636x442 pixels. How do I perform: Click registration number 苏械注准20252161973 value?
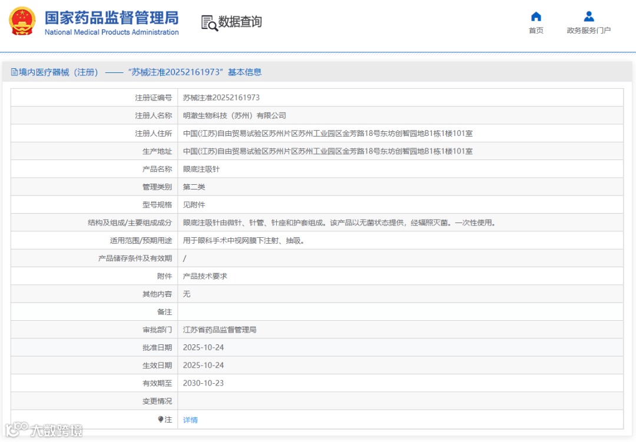[x=221, y=98]
